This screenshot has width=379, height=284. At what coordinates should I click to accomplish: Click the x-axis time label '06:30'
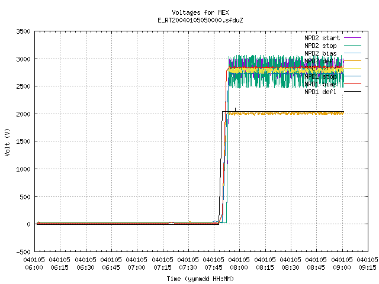[x=85, y=268]
